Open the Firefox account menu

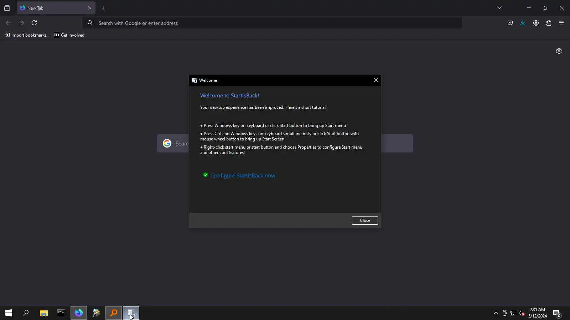(x=536, y=23)
